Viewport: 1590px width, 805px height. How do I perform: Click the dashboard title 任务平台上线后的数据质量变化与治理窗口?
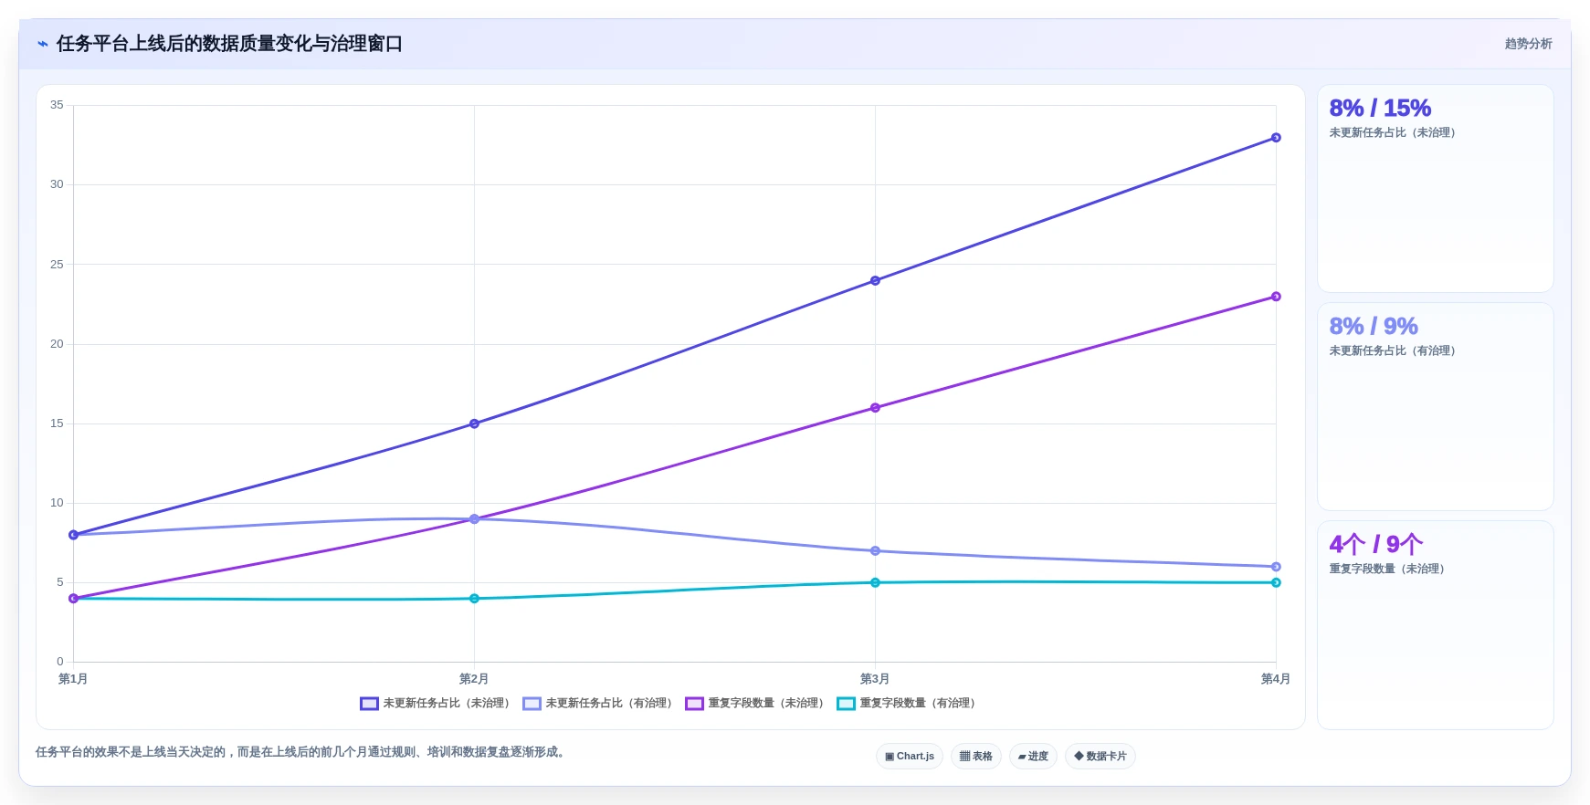[229, 44]
